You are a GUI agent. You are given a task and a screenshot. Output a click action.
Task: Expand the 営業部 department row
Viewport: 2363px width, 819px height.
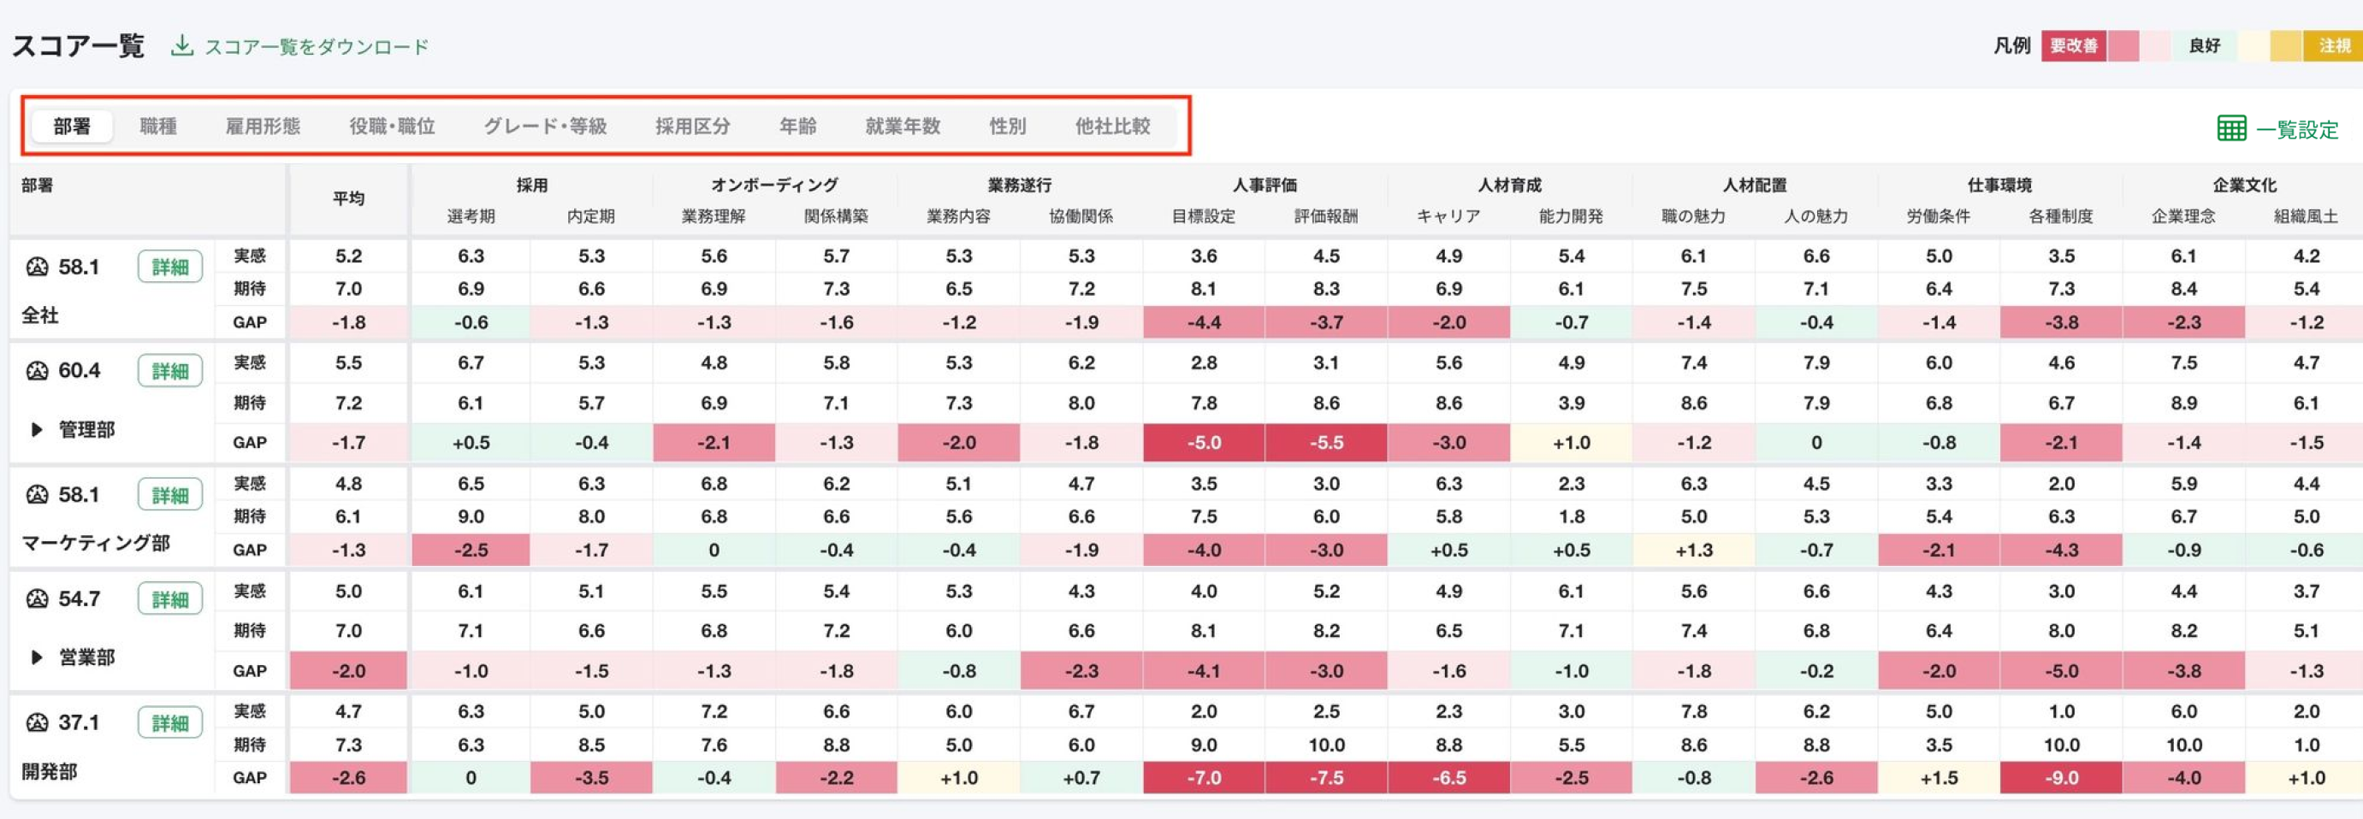point(37,657)
